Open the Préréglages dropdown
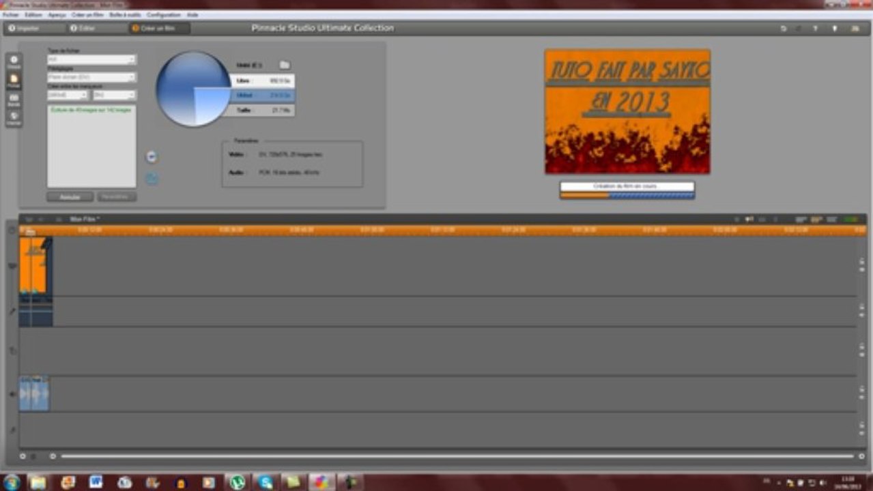The width and height of the screenshot is (873, 491). [x=91, y=77]
